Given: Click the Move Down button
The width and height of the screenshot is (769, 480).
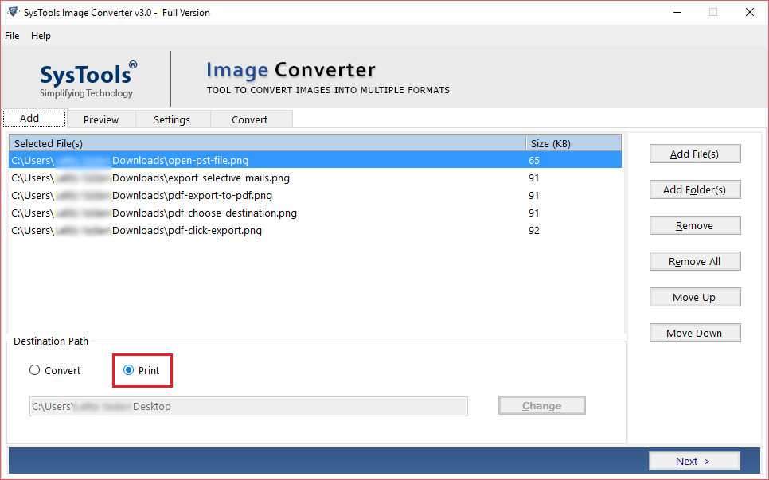Looking at the screenshot, I should 695,333.
